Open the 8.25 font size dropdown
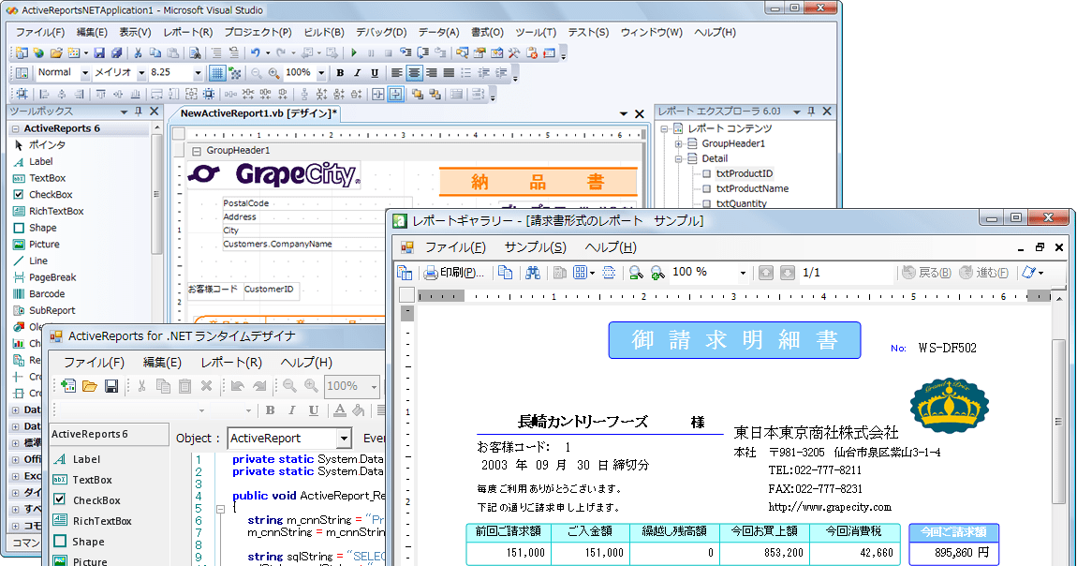 click(198, 73)
